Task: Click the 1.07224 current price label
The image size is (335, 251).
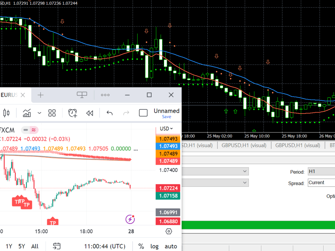Action: coord(168,188)
